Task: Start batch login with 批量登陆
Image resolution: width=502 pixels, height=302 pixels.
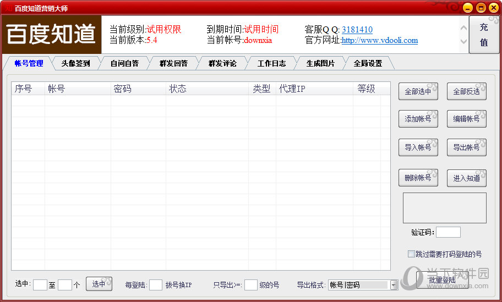Action: pyautogui.click(x=442, y=280)
